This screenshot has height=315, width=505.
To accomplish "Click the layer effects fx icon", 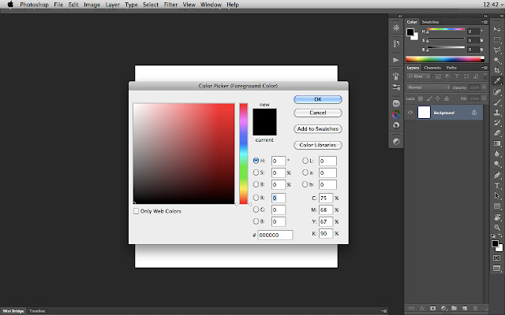I will [x=422, y=308].
